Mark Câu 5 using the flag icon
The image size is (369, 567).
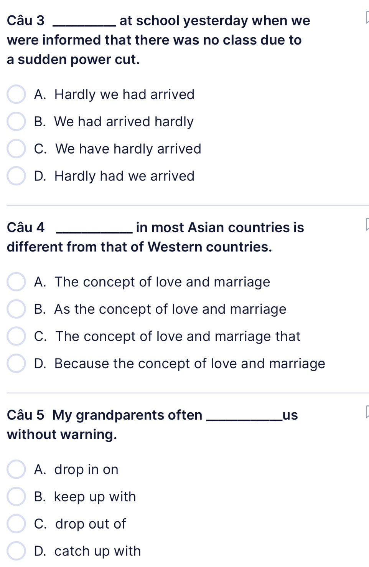pos(367,413)
